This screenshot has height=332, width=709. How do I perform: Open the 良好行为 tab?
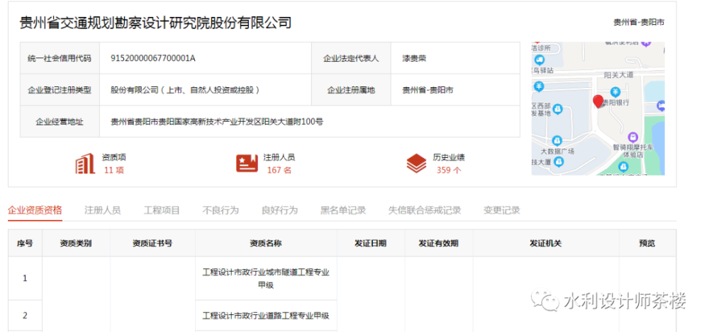pyautogui.click(x=280, y=210)
